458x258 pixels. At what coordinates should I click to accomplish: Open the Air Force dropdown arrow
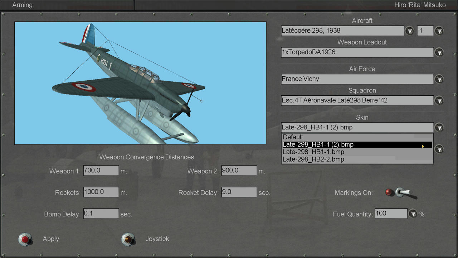[x=439, y=79]
